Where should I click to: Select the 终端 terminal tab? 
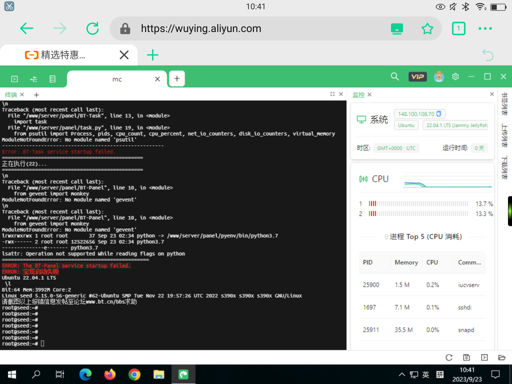(11, 95)
